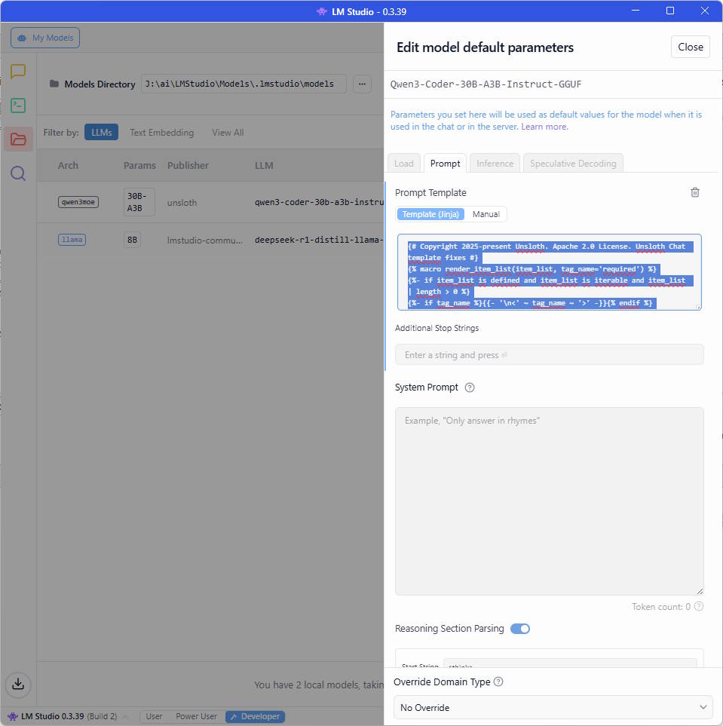This screenshot has width=723, height=726.
Task: Open the Downloads icon at the bottom left
Action: (18, 684)
